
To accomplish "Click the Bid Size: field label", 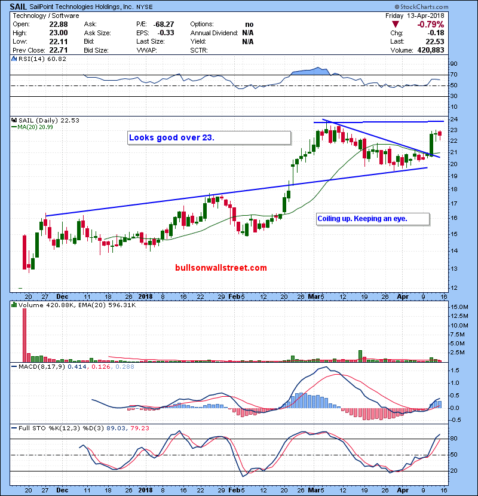I will click(x=96, y=50).
